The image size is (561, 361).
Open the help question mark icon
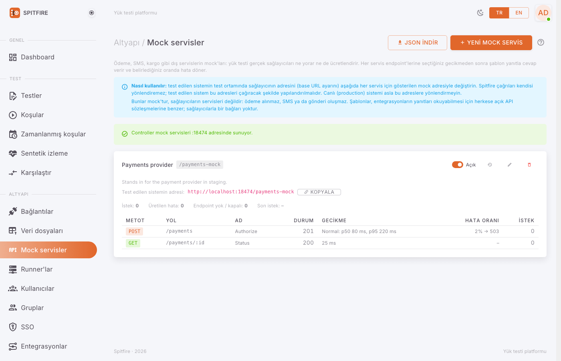[x=541, y=43]
